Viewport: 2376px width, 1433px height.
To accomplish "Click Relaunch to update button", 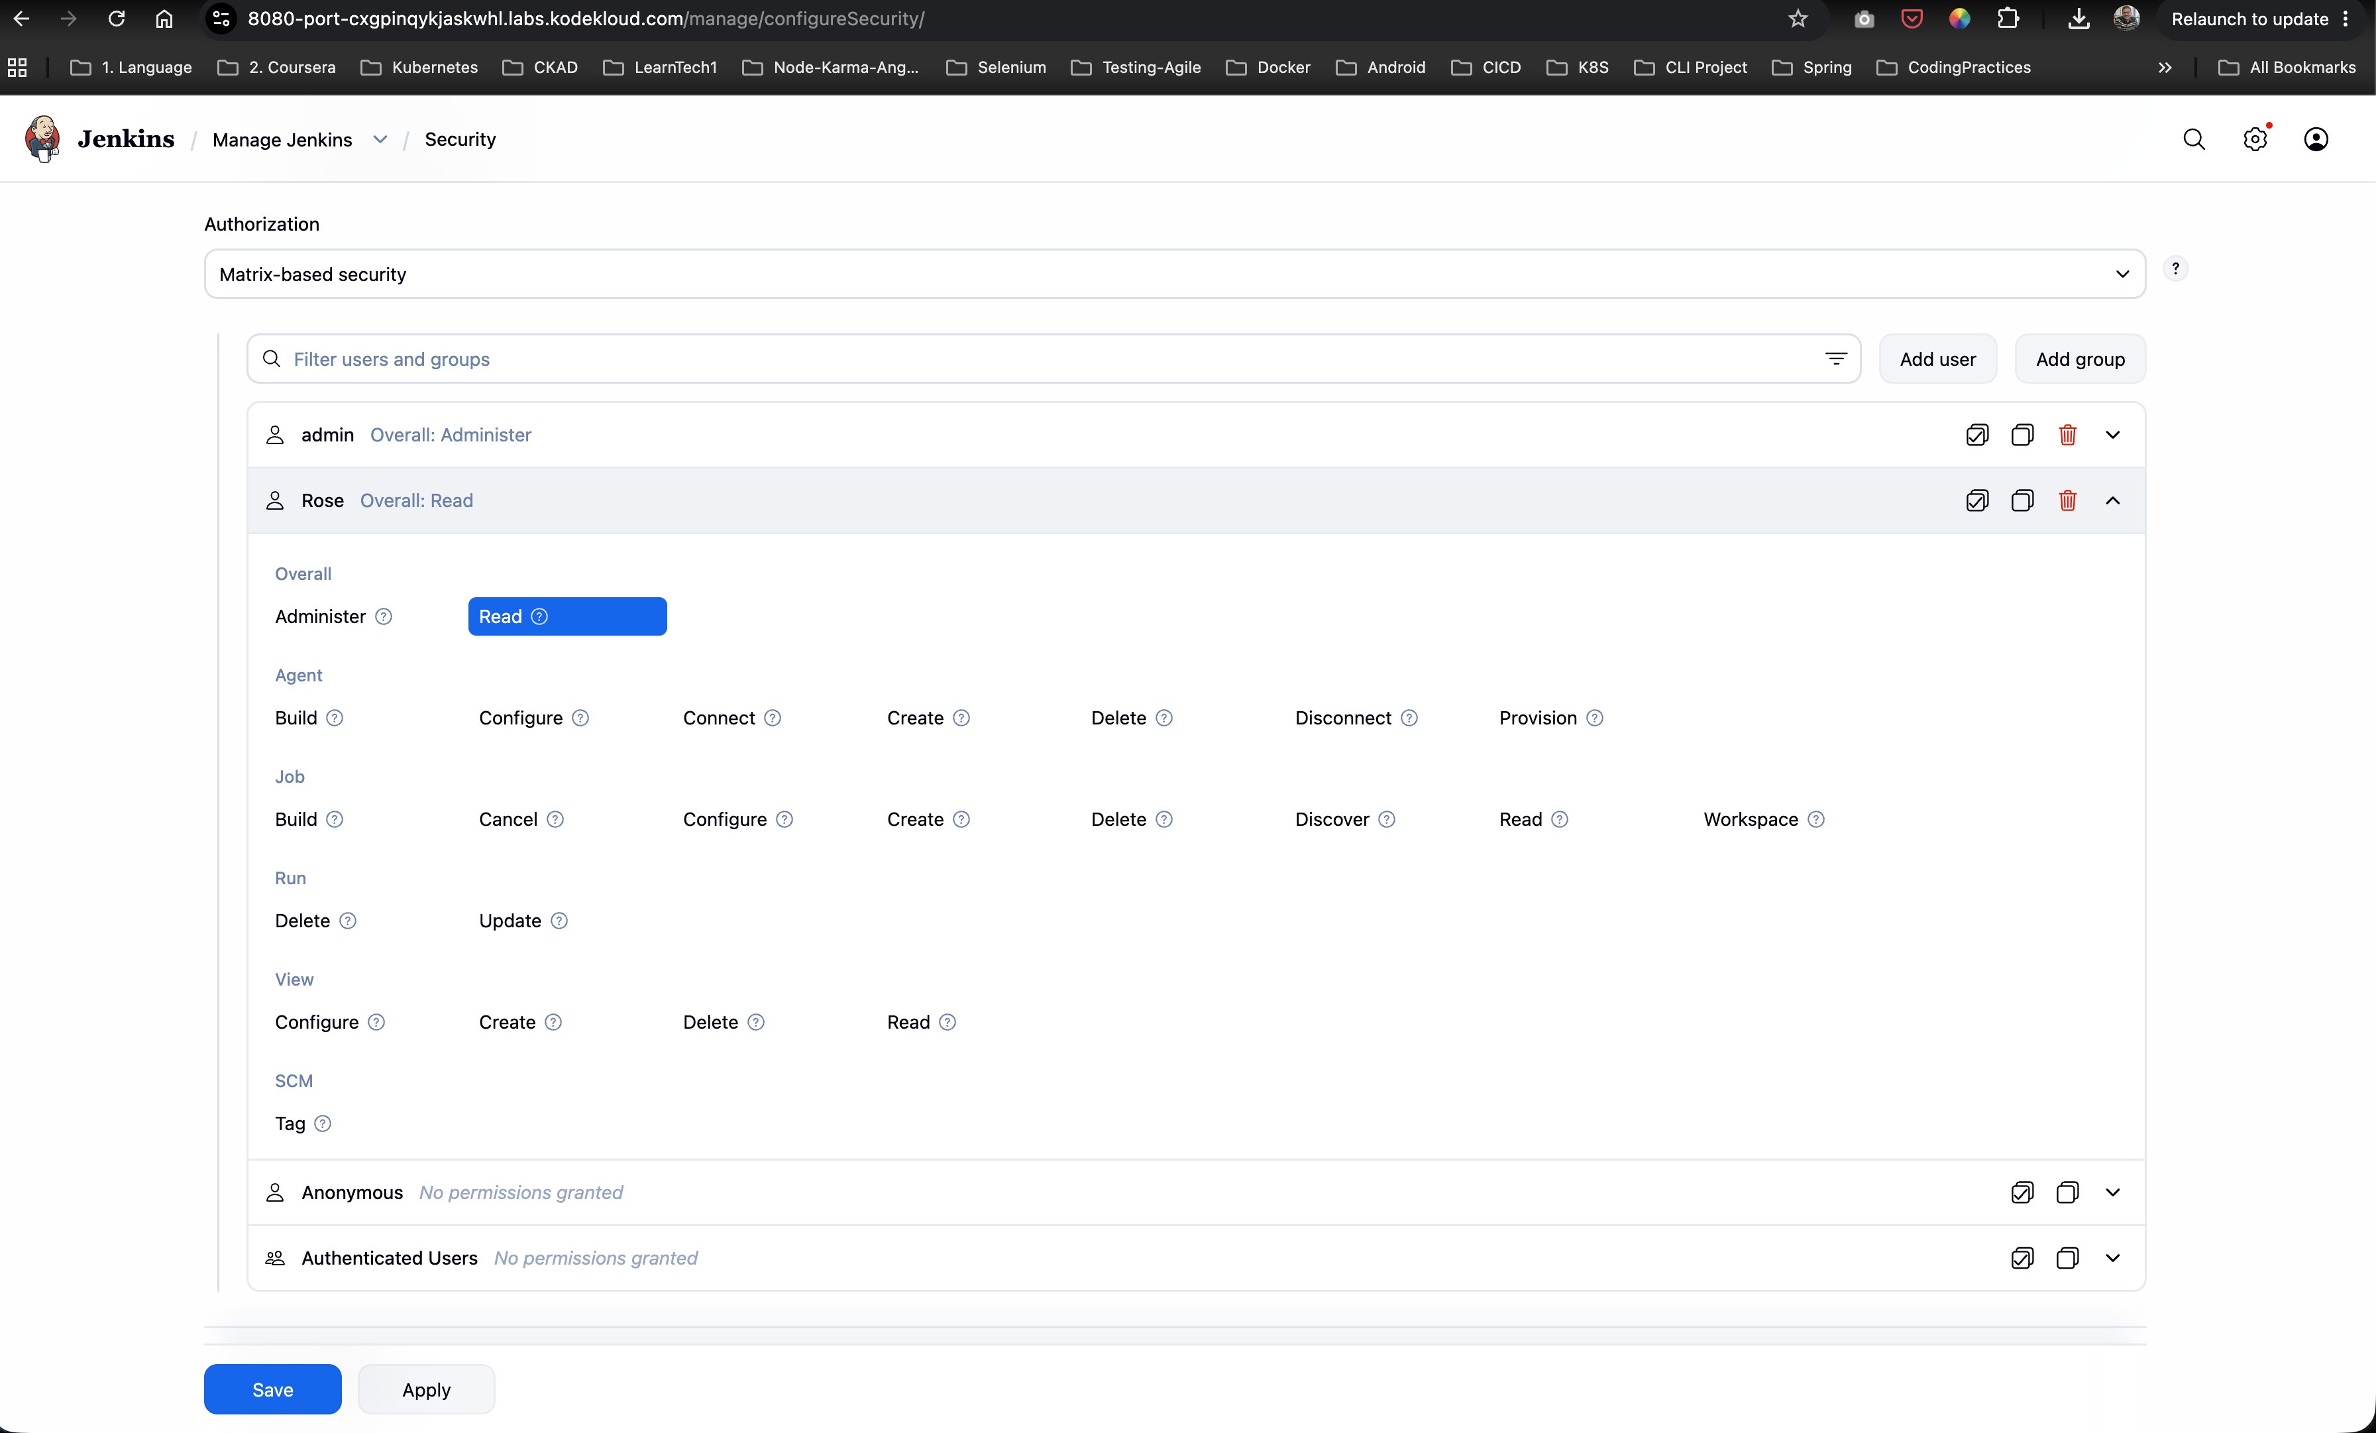I will (2259, 19).
